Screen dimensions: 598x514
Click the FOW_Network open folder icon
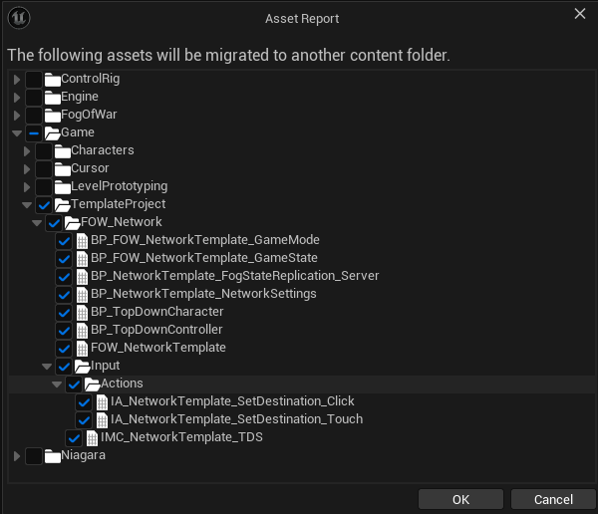point(72,223)
